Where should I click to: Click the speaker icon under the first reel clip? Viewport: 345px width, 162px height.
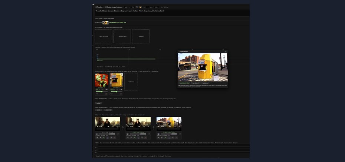click(x=97, y=134)
